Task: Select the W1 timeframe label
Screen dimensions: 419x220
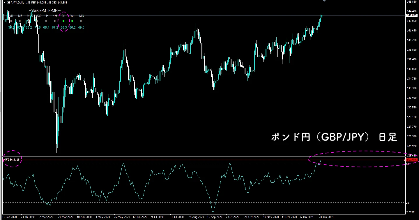Action: point(73,16)
